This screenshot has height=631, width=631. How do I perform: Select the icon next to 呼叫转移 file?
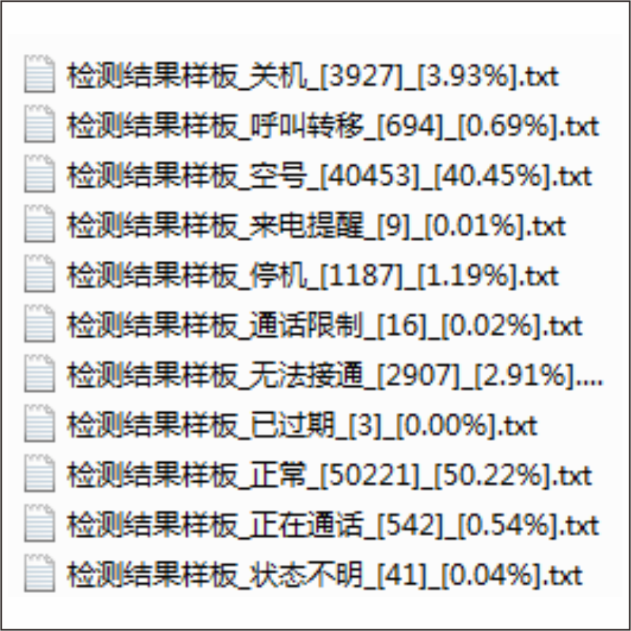pyautogui.click(x=40, y=124)
